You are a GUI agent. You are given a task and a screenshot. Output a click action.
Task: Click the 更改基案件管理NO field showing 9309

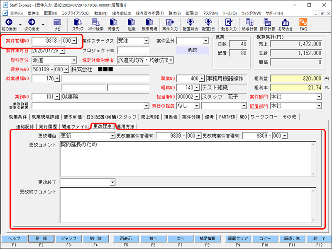pyautogui.click(x=169, y=136)
